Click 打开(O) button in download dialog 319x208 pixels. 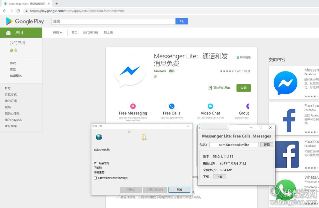130,190
